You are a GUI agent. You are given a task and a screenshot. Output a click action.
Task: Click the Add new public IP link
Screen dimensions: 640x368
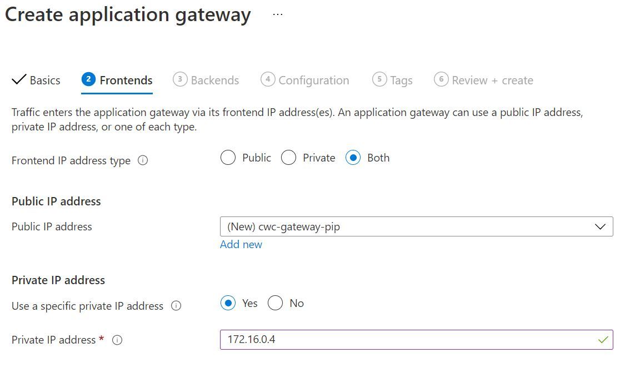coord(241,244)
